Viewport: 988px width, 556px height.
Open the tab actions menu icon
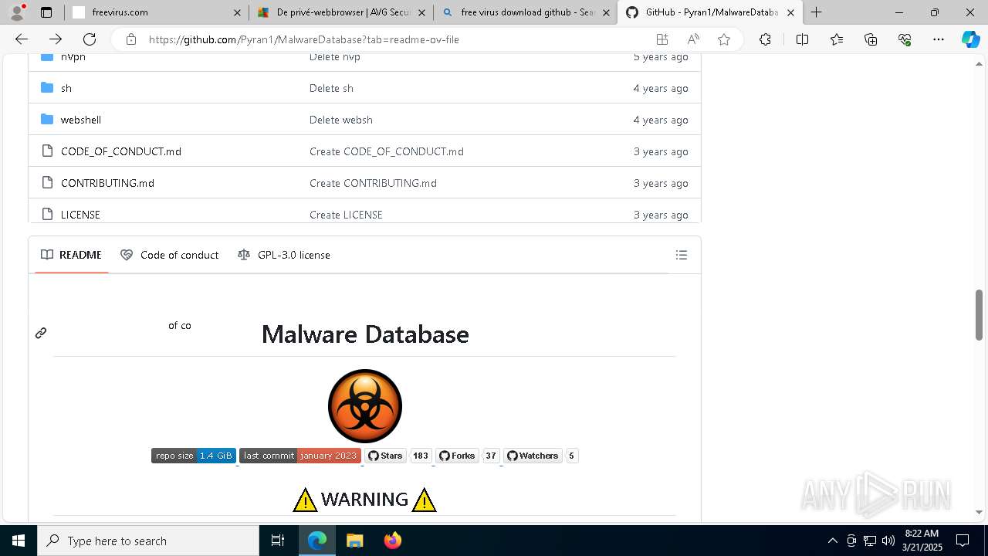point(46,12)
